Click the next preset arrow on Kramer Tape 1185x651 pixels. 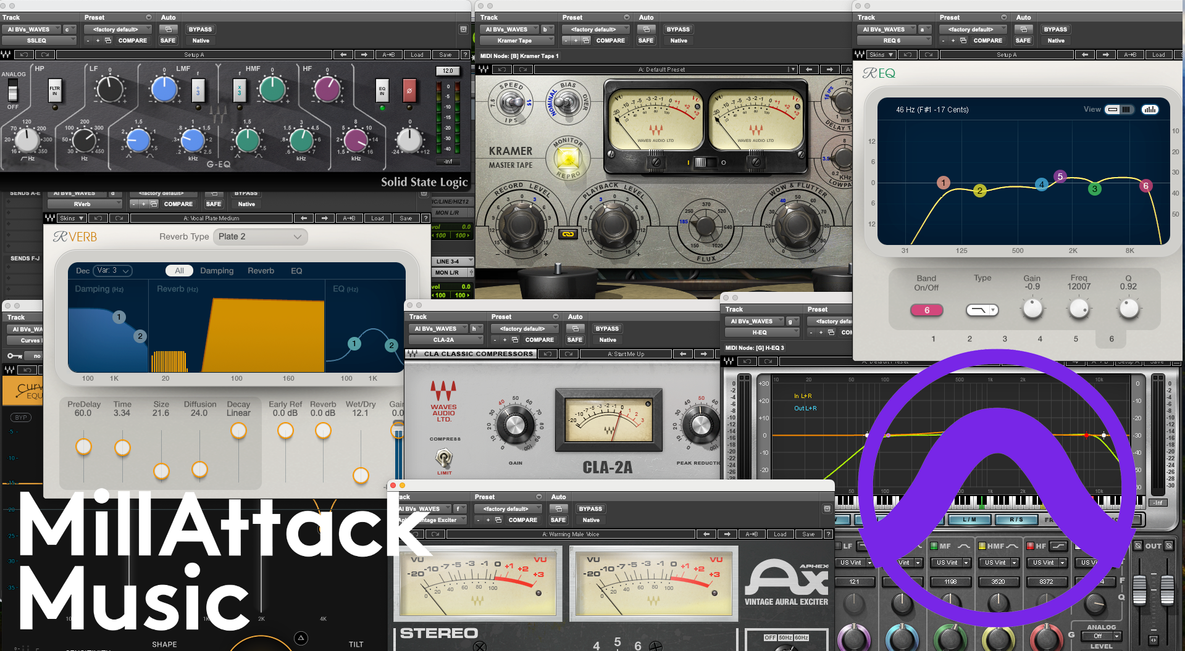click(x=830, y=69)
